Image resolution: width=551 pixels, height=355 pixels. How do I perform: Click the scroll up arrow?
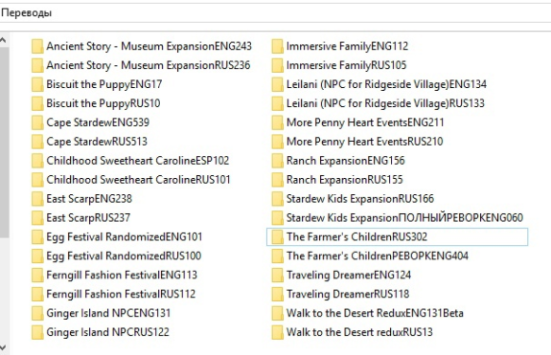point(3,40)
